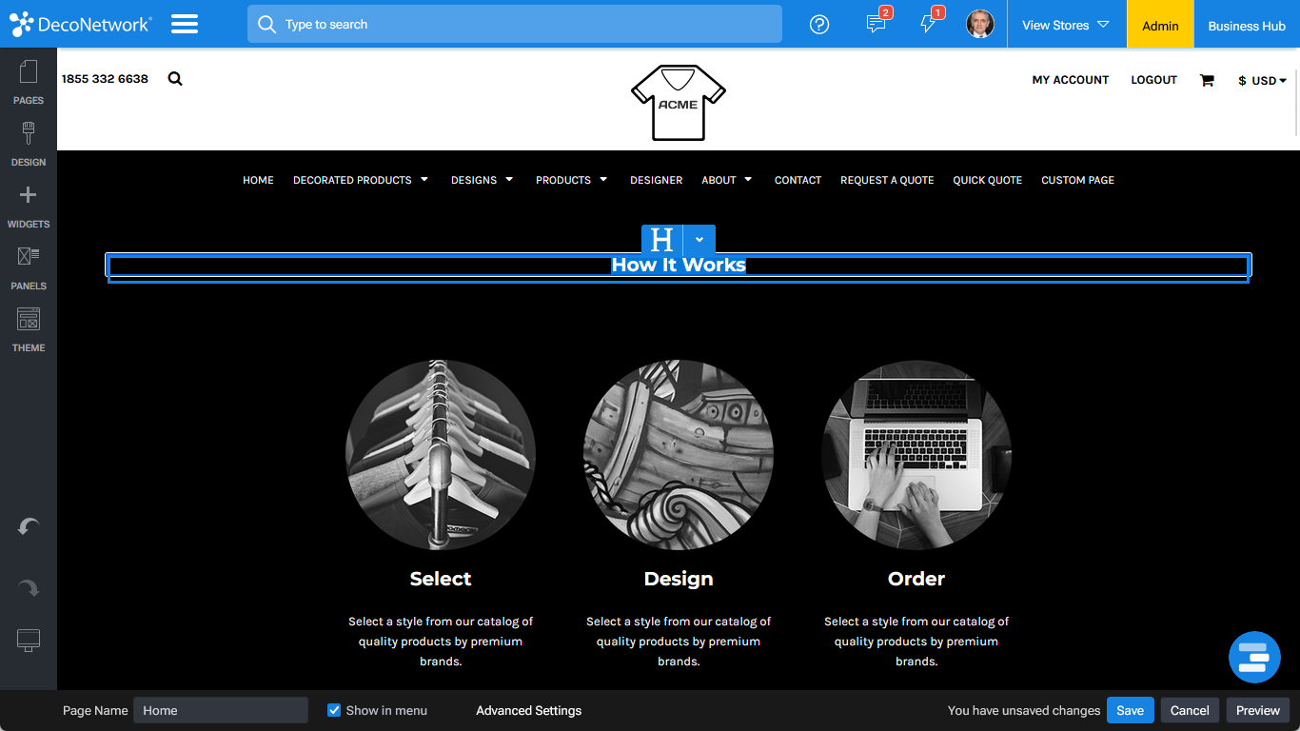Expand the View Stores dropdown
The height and width of the screenshot is (731, 1300).
(1066, 25)
